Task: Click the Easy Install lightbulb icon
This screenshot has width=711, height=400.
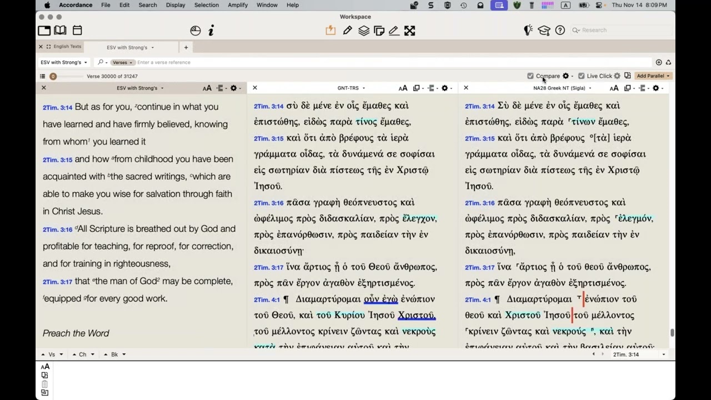Action: pyautogui.click(x=528, y=31)
